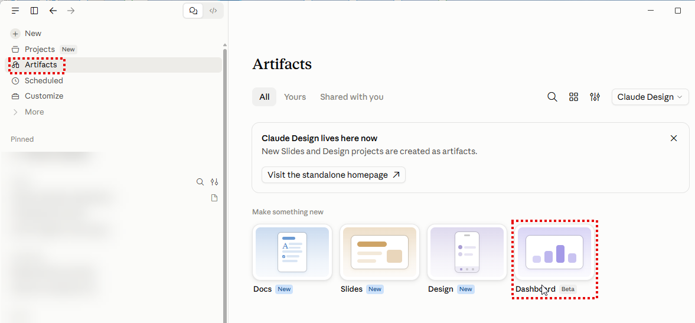Open artifacts filter settings icon

595,97
